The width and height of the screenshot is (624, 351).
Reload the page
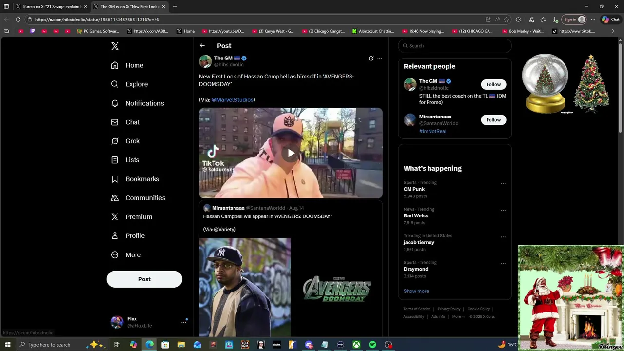(18, 19)
